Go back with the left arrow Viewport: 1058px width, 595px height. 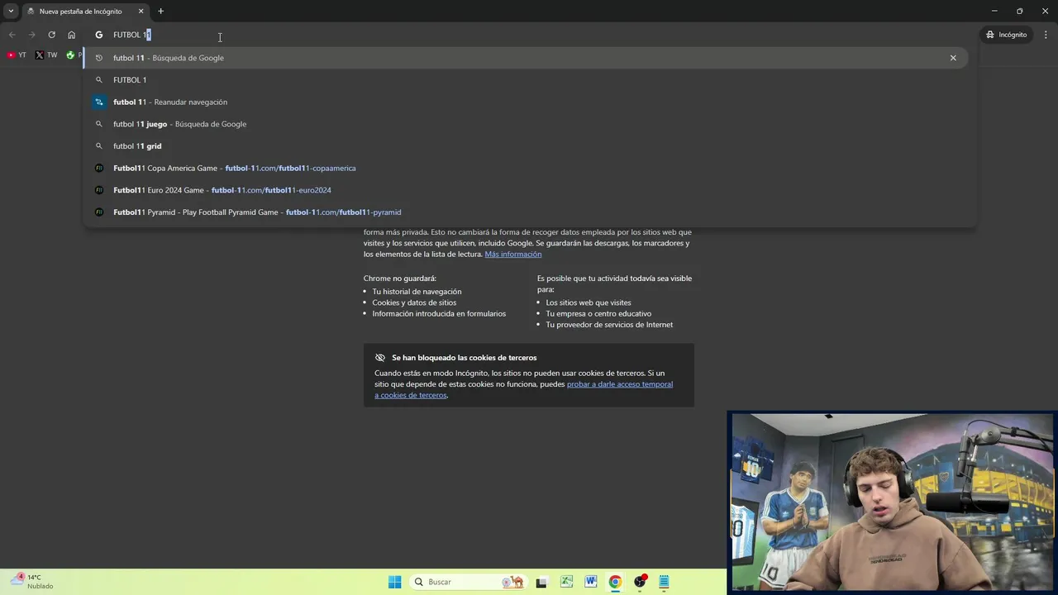12,35
